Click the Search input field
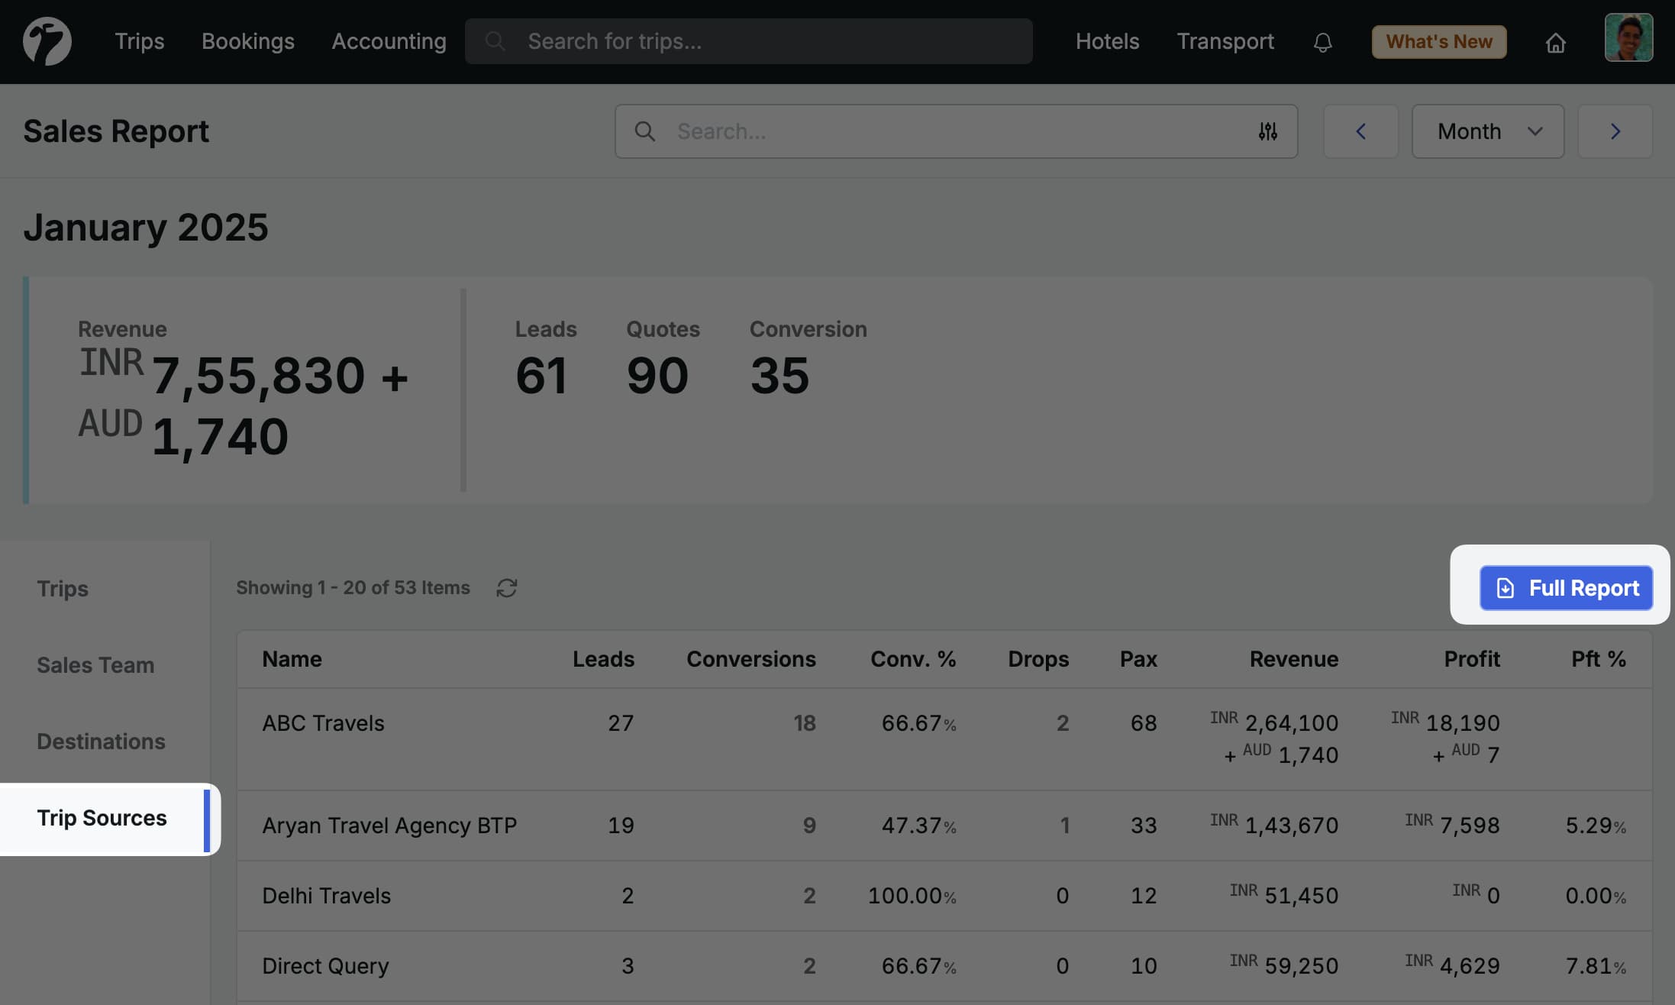 pos(916,131)
